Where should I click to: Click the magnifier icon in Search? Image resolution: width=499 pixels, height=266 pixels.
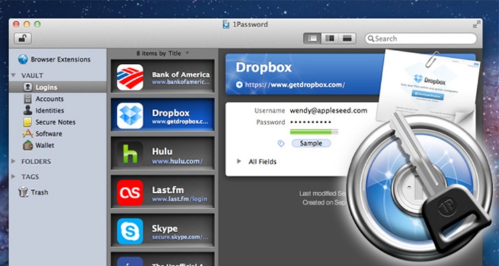point(370,39)
